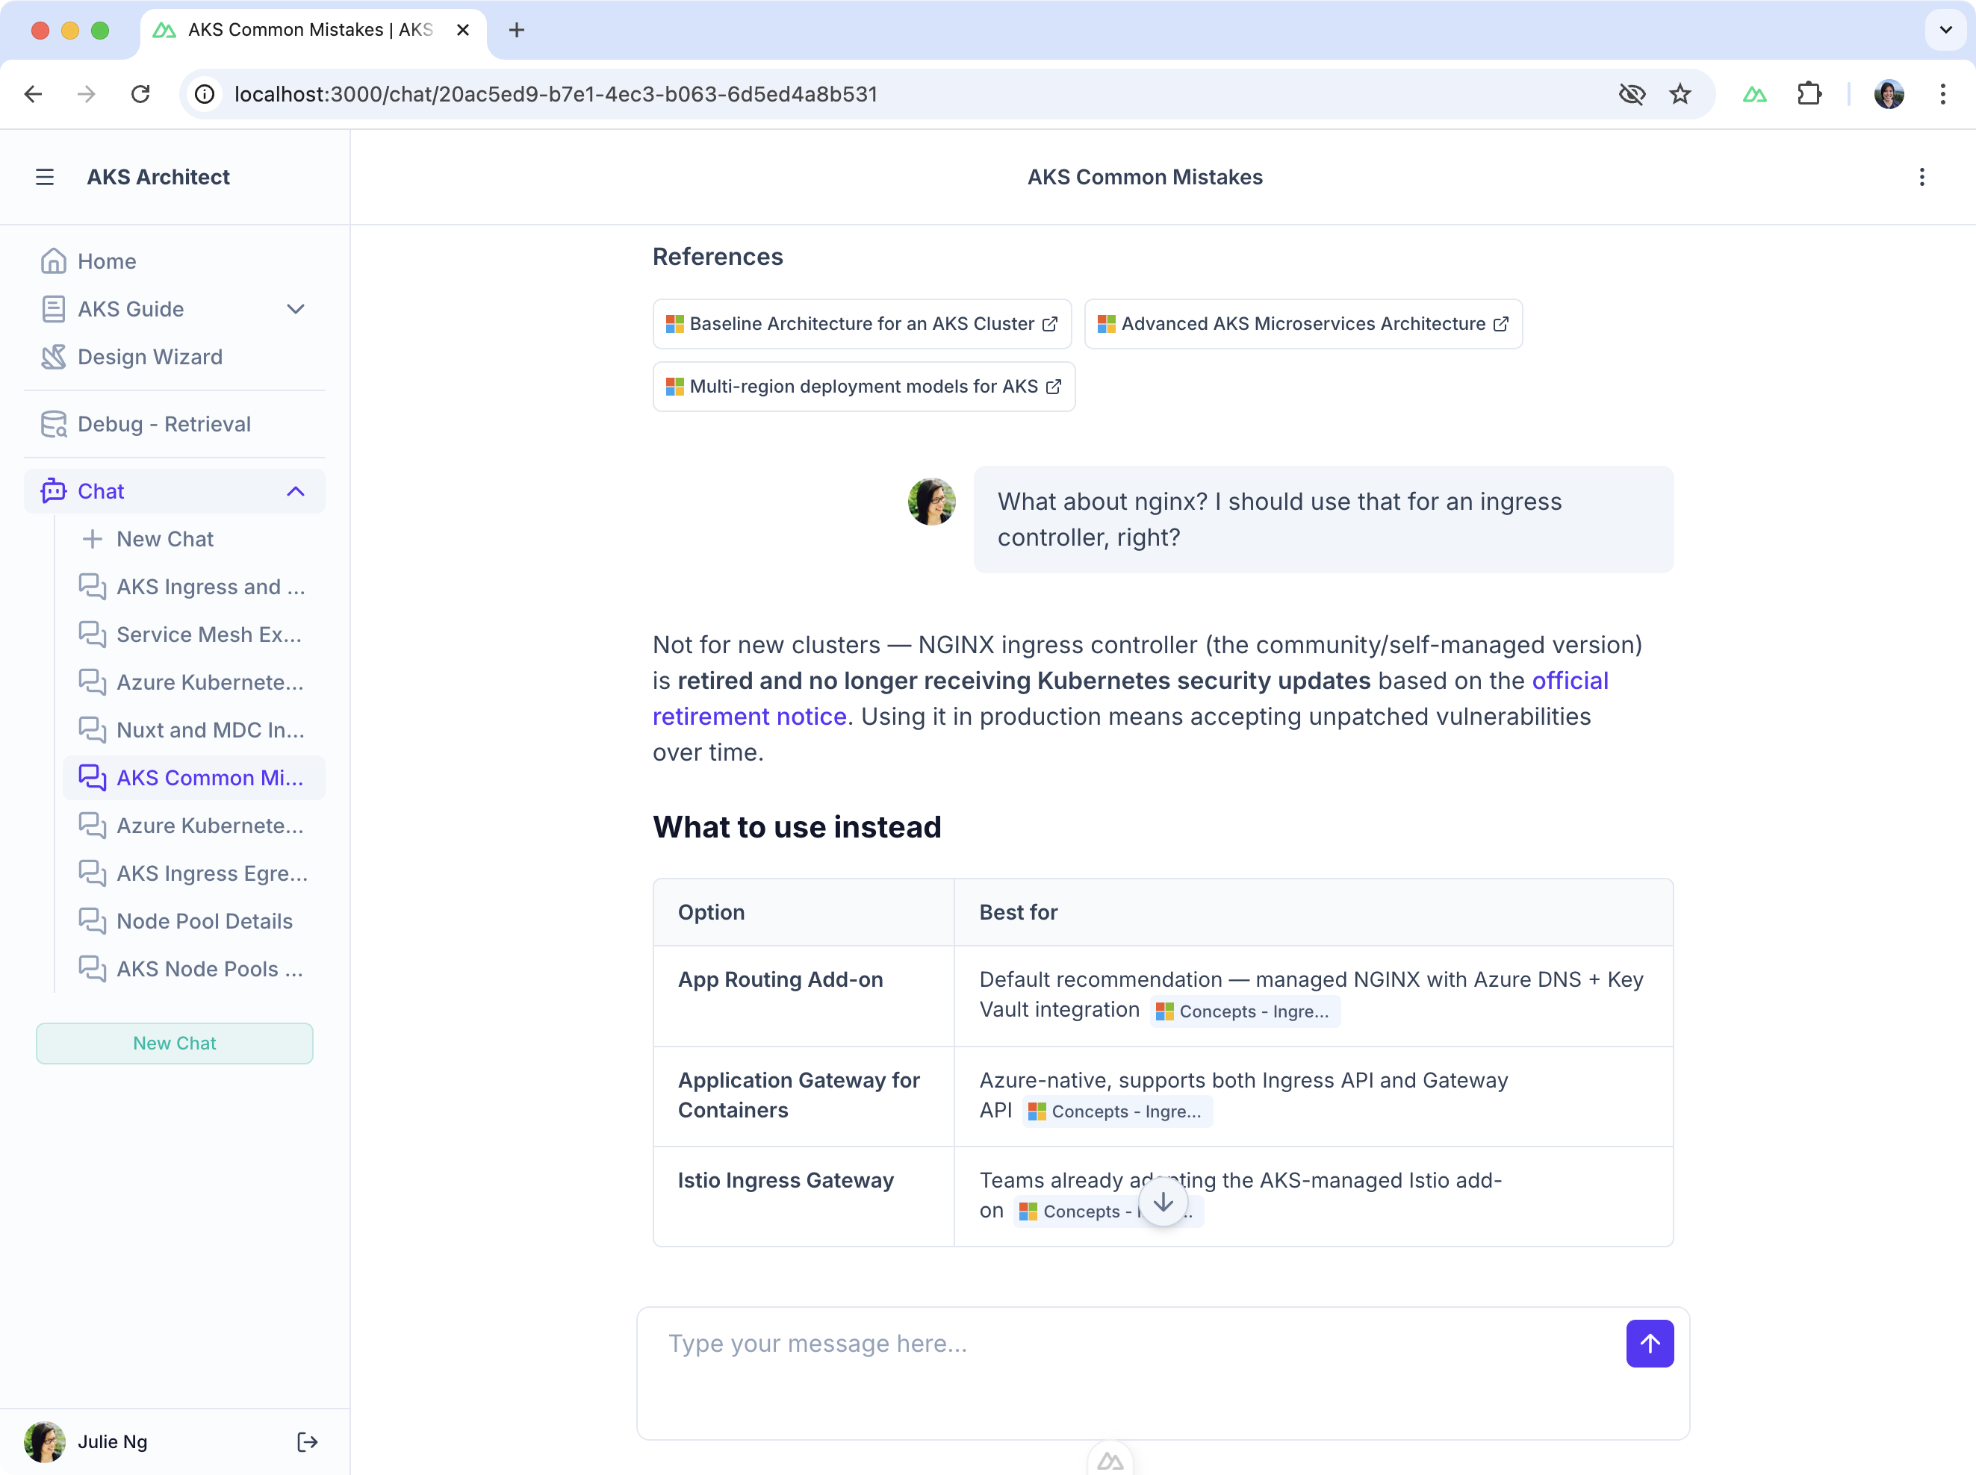Open Advanced AKS Microservices Architecture reference
Viewport: 1976px width, 1475px height.
click(x=1303, y=323)
